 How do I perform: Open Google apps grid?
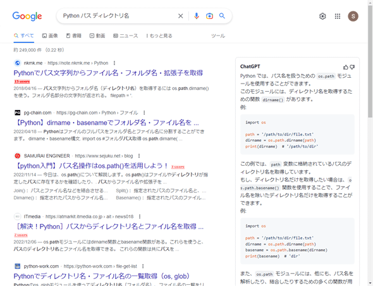point(338,16)
